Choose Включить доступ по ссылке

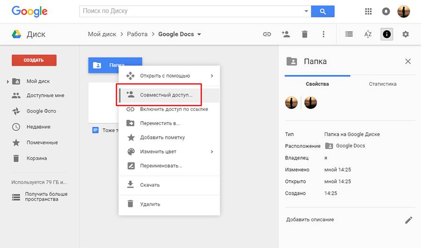click(x=169, y=109)
